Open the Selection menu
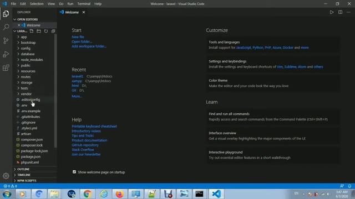Screen dimensions: 355x199 37,4
